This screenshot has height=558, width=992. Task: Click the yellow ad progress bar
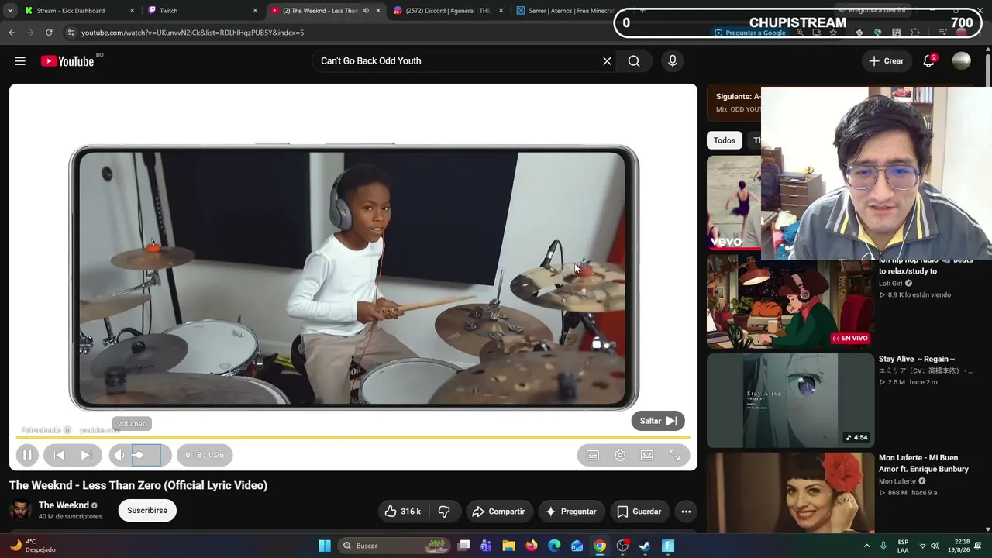tap(353, 437)
